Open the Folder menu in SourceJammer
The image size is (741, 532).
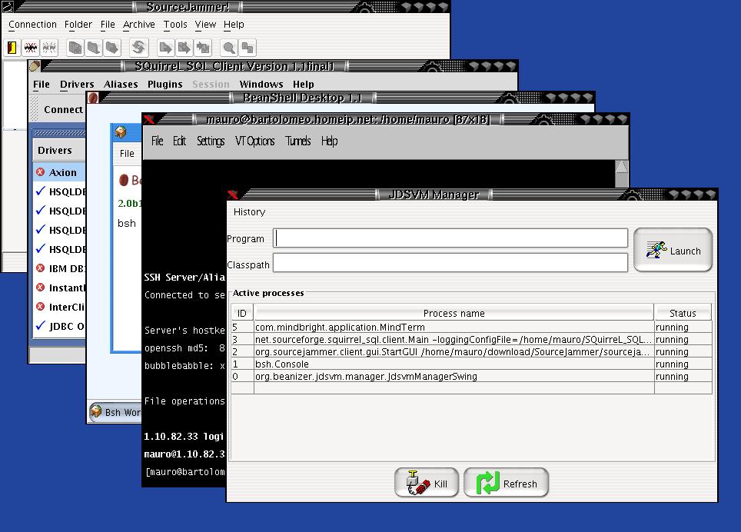pos(78,25)
